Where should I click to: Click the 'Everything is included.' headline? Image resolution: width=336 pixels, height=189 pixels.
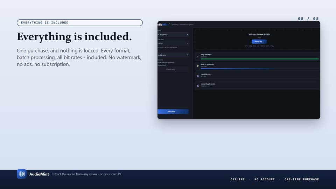[x=74, y=37]
